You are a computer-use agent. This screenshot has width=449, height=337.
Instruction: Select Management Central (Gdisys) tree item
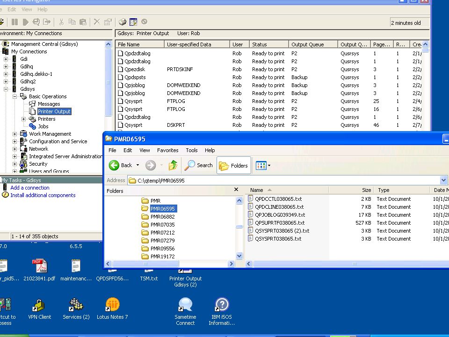point(44,44)
